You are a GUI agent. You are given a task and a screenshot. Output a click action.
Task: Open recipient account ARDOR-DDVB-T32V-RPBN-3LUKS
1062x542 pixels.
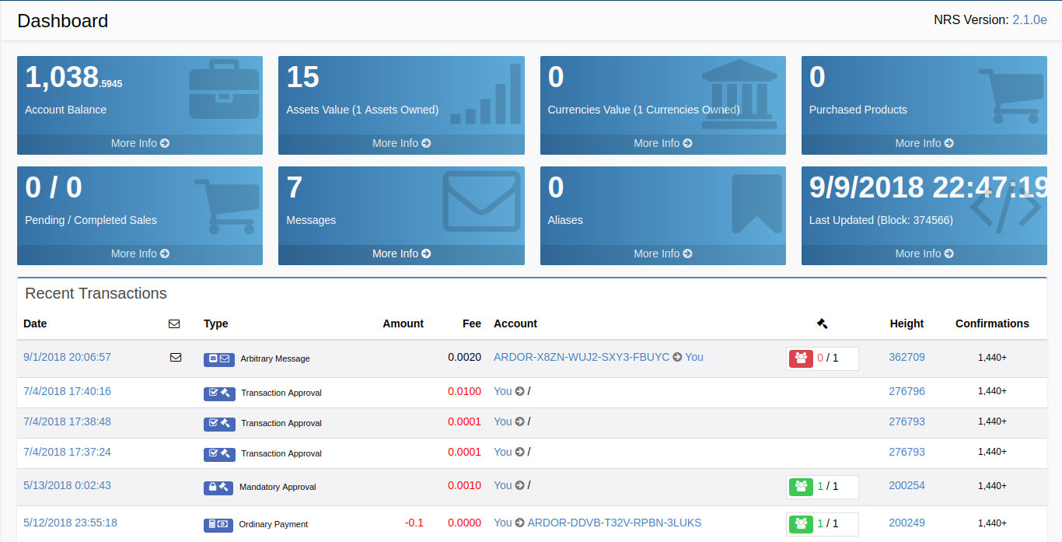tap(614, 523)
